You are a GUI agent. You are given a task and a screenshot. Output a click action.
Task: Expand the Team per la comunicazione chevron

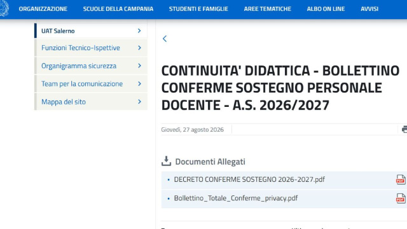point(139,83)
